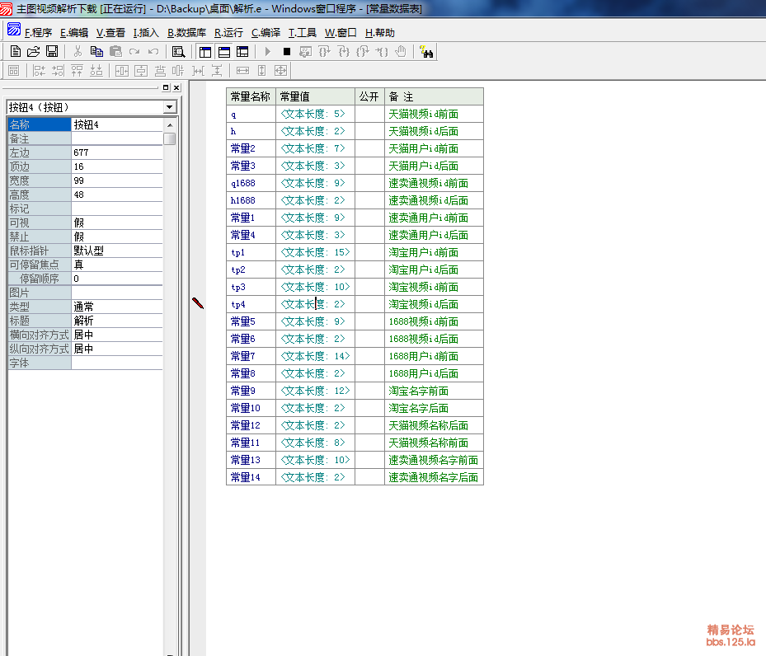This screenshot has width=766, height=656.
Task: Click the Run (play arrow) toolbar icon
Action: [x=268, y=52]
